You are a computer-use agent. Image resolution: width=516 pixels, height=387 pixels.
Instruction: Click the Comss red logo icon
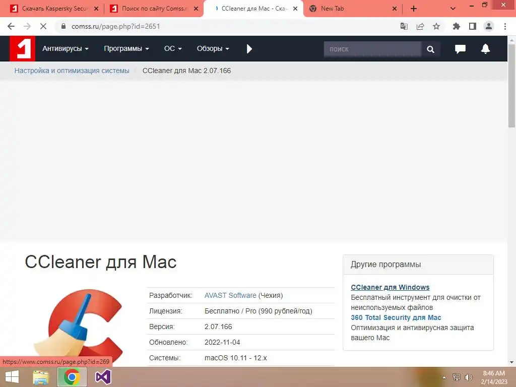[22, 49]
